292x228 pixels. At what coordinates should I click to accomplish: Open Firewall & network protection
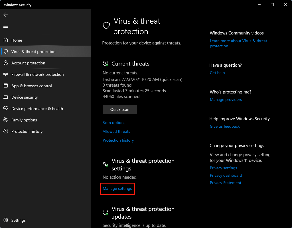pos(37,74)
